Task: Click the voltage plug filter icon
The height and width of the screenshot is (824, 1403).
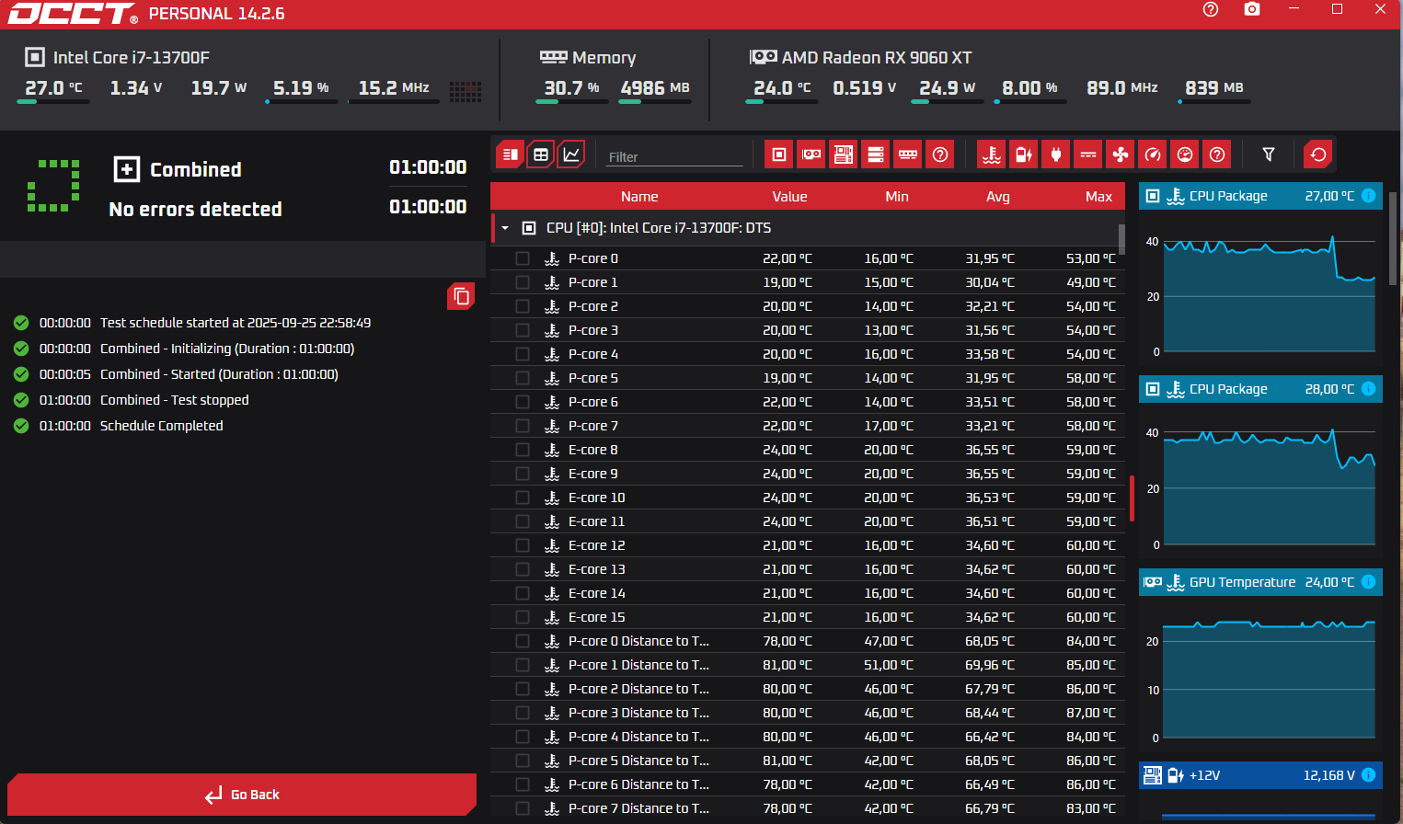Action: 1055,154
